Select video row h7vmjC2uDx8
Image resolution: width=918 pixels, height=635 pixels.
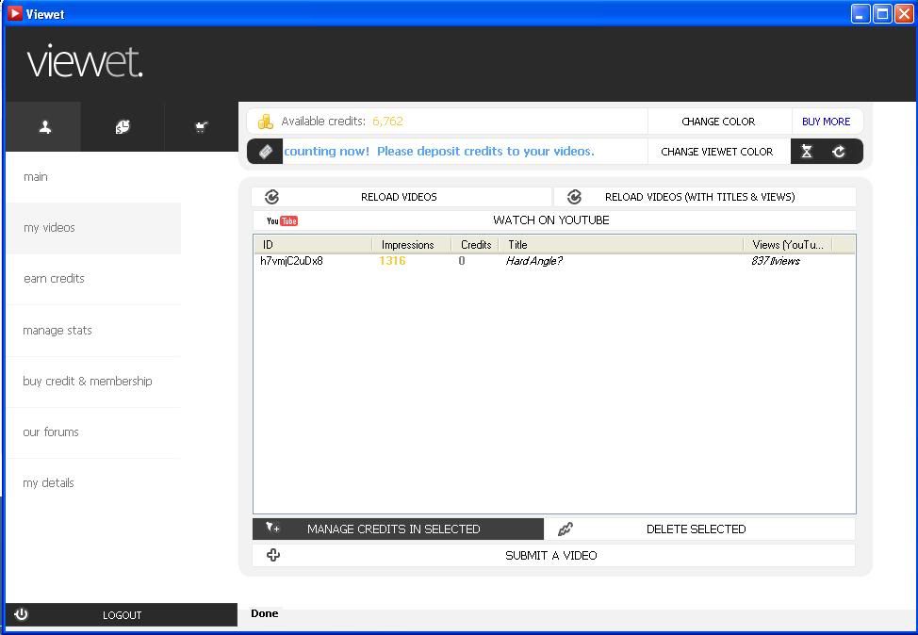554,261
